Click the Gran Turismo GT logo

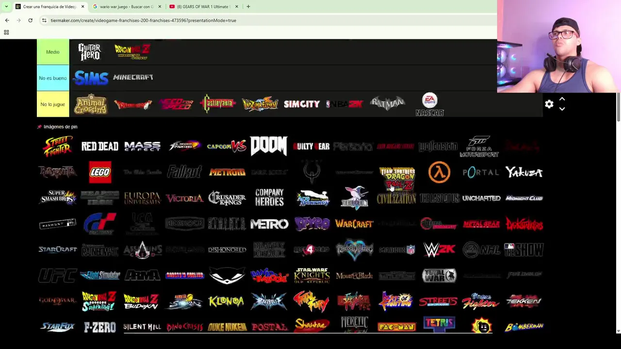100,223
